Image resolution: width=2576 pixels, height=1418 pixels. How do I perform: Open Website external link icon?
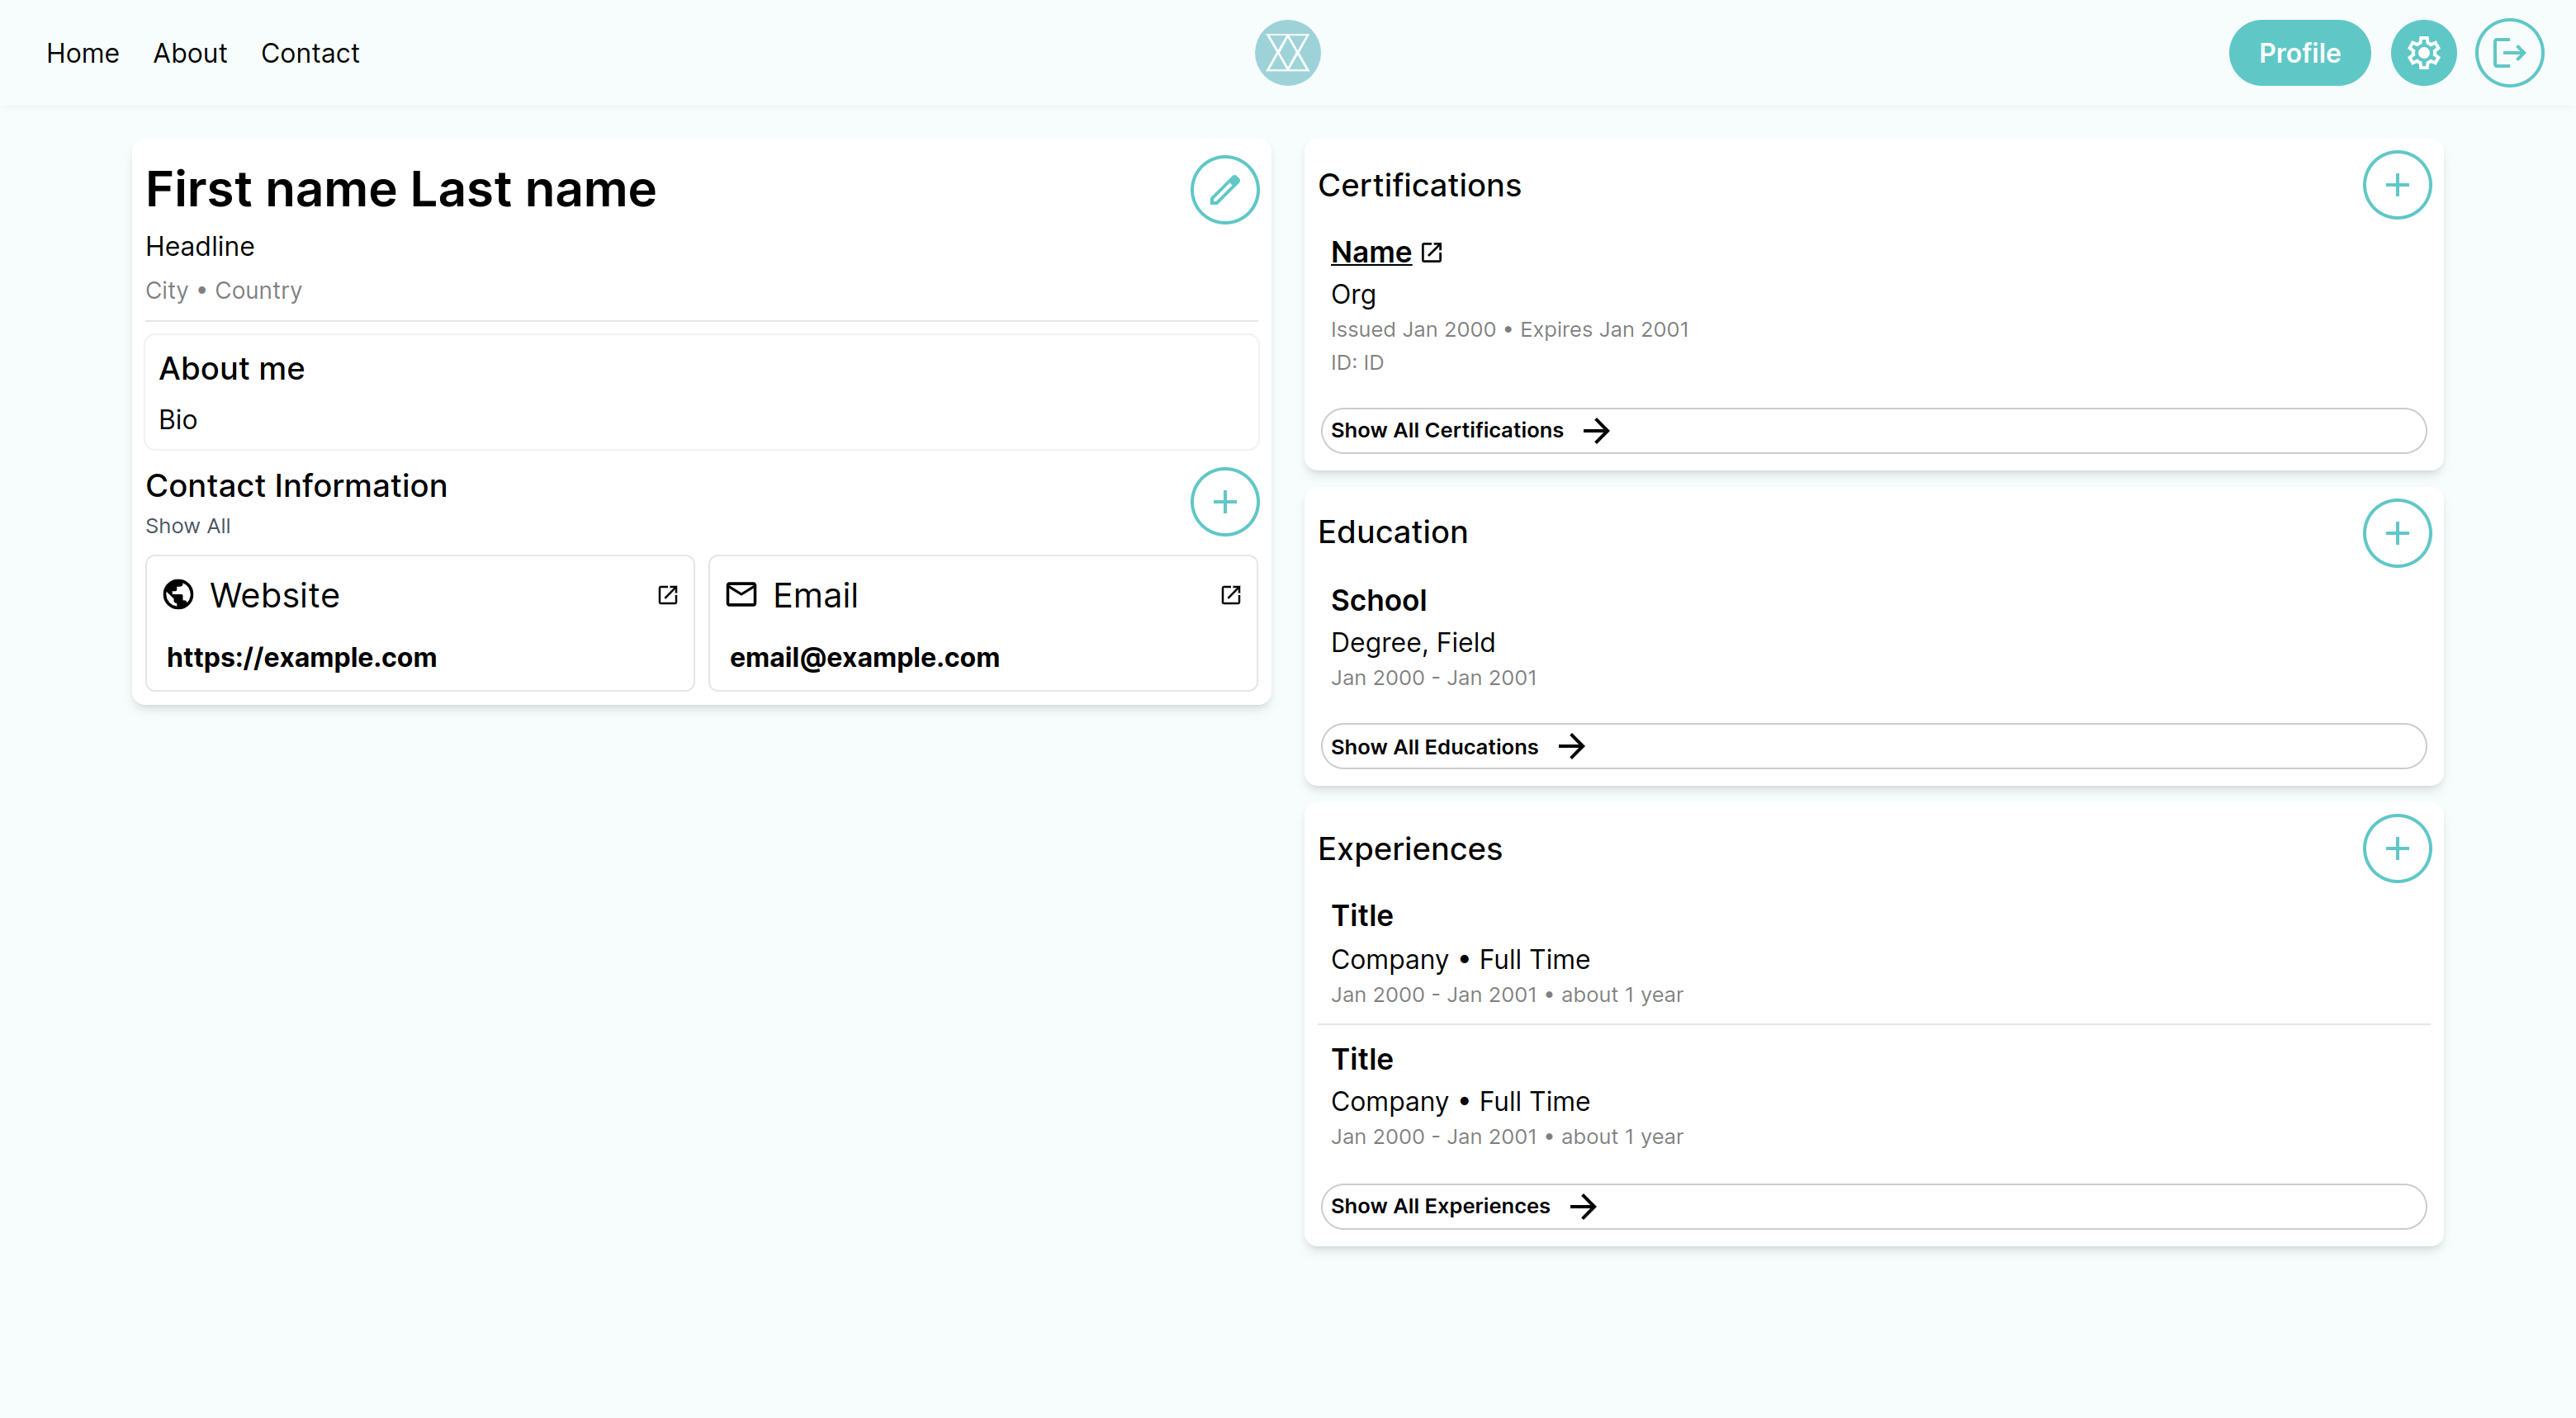click(668, 595)
